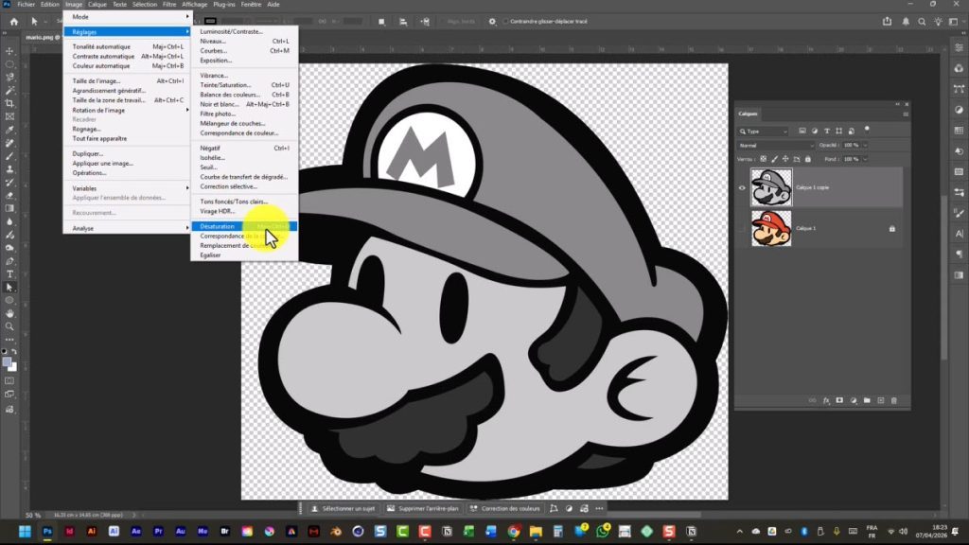
Task: Select the Move tool in toolbar
Action: click(9, 51)
